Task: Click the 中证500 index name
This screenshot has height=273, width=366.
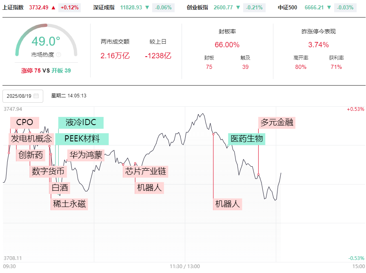Action: click(x=287, y=7)
